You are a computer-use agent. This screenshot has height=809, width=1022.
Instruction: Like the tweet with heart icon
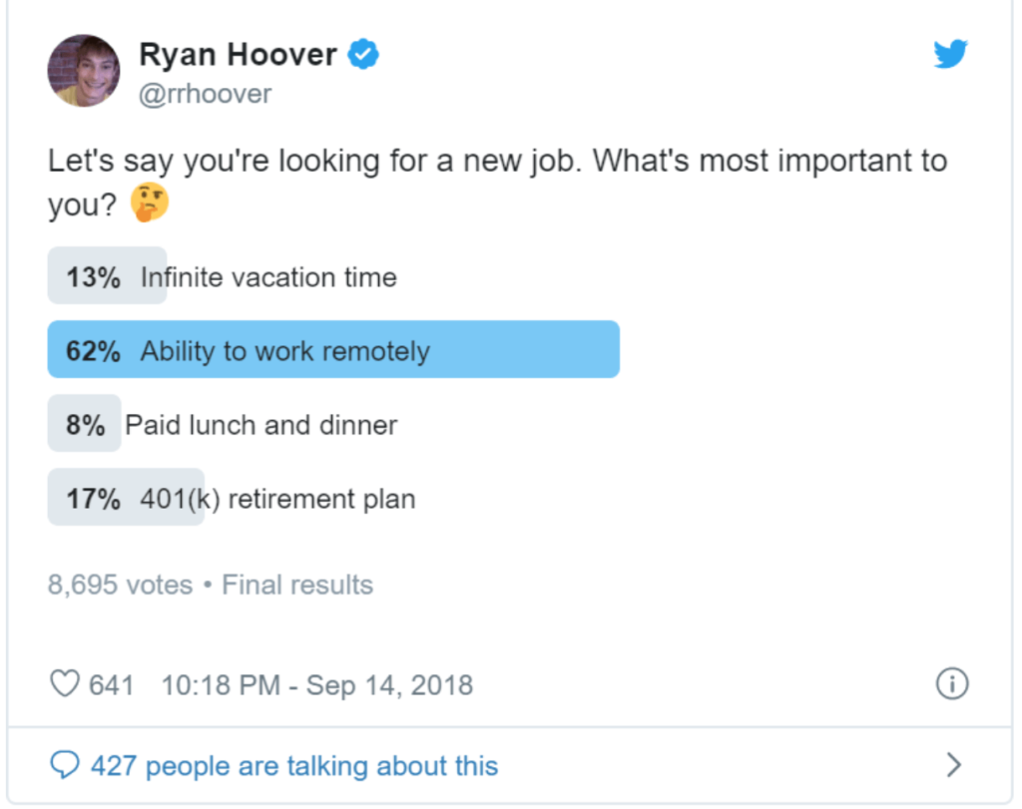[x=65, y=684]
